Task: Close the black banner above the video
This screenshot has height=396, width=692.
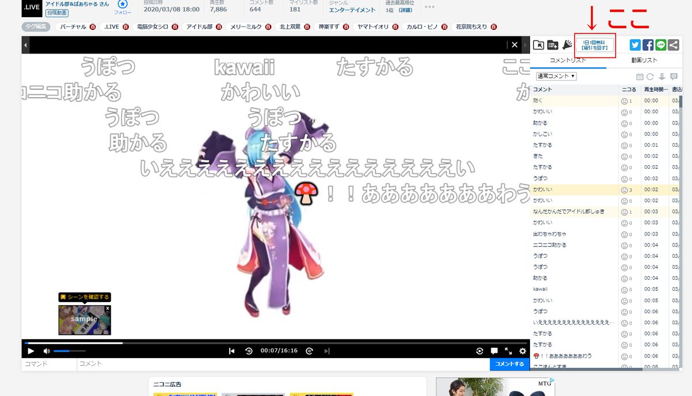Action: [x=514, y=45]
